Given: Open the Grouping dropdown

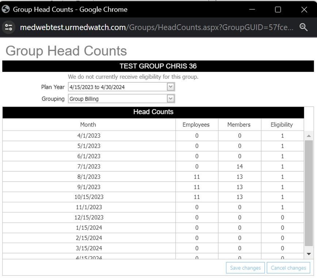Looking at the screenshot, I should (x=171, y=99).
